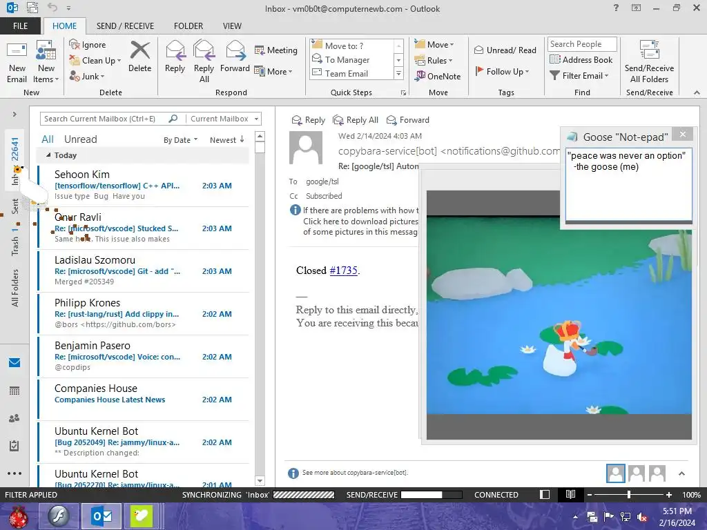This screenshot has height=530, width=707.
Task: Switch to the SEND / RECEIVE tab
Action: (125, 26)
